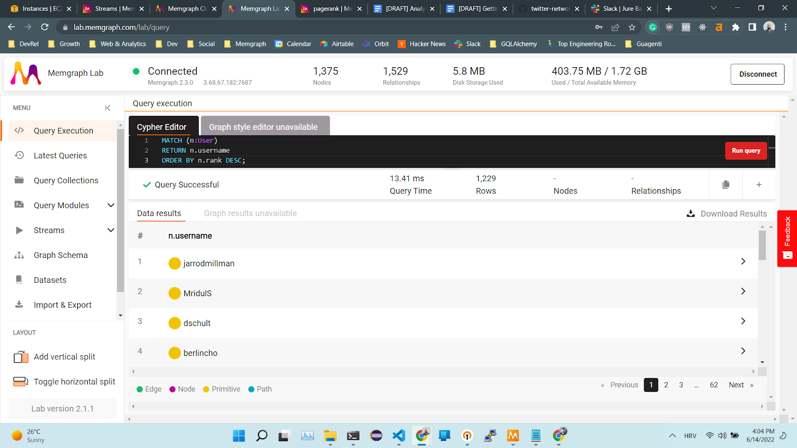Open Query Execution in sidebar
797x448 pixels.
coord(63,130)
